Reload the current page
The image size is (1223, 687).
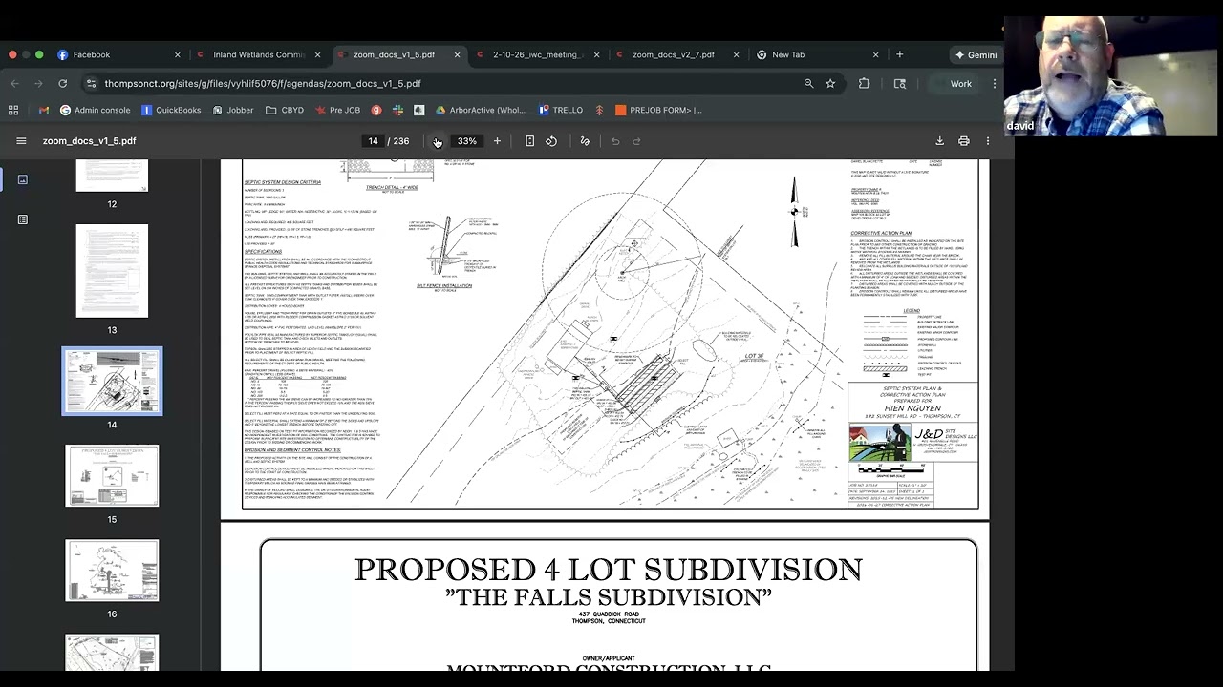62,84
